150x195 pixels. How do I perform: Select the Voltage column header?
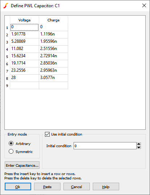click(x=25, y=20)
